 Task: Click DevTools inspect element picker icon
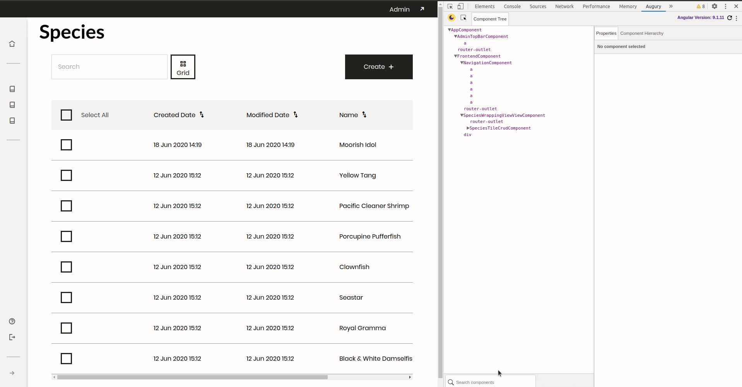(450, 7)
